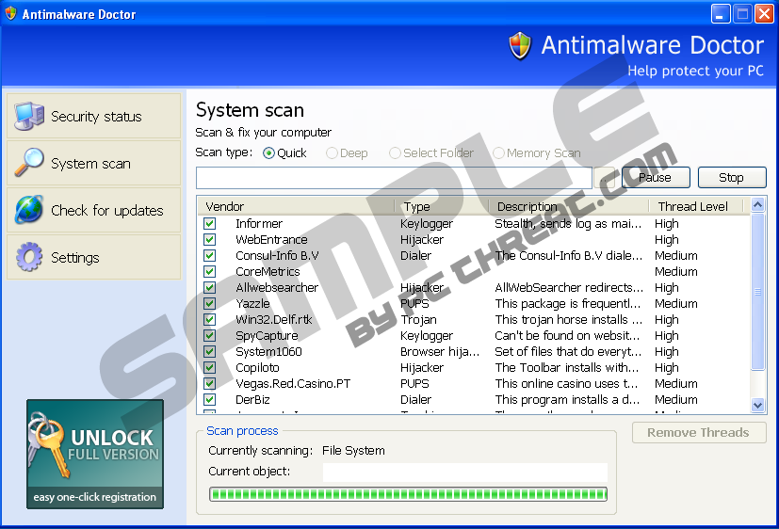This screenshot has width=779, height=529.
Task: Uncheck the Informer threat checkbox
Action: tap(210, 223)
